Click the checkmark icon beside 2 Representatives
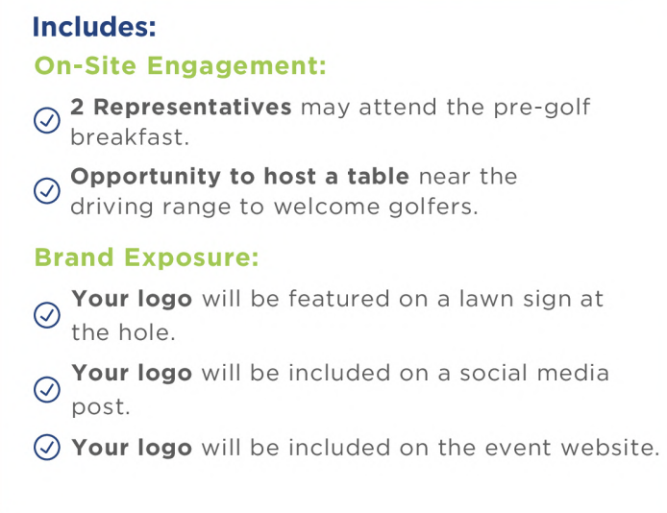 47,120
